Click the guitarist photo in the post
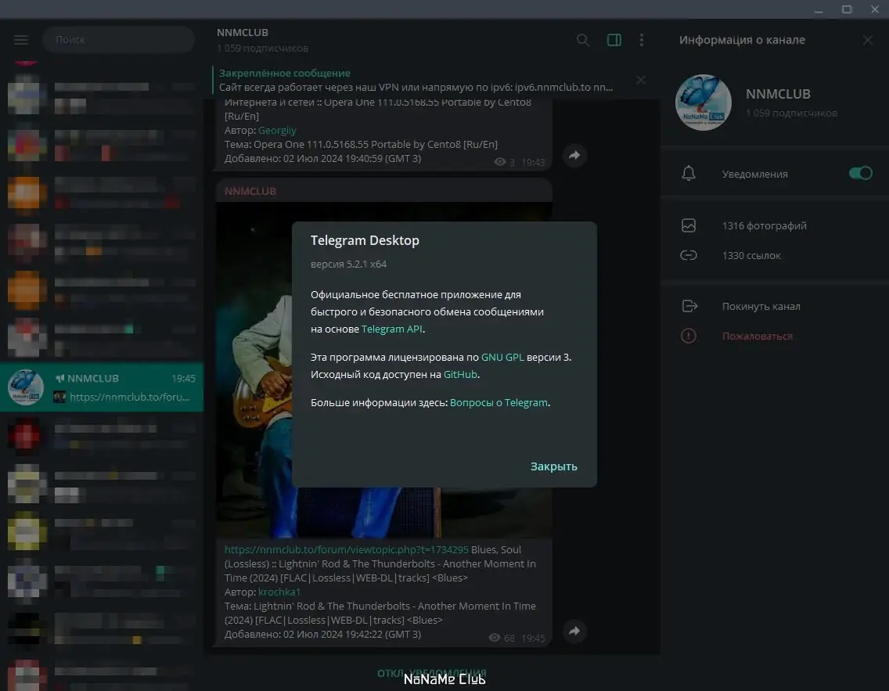 coord(383,370)
